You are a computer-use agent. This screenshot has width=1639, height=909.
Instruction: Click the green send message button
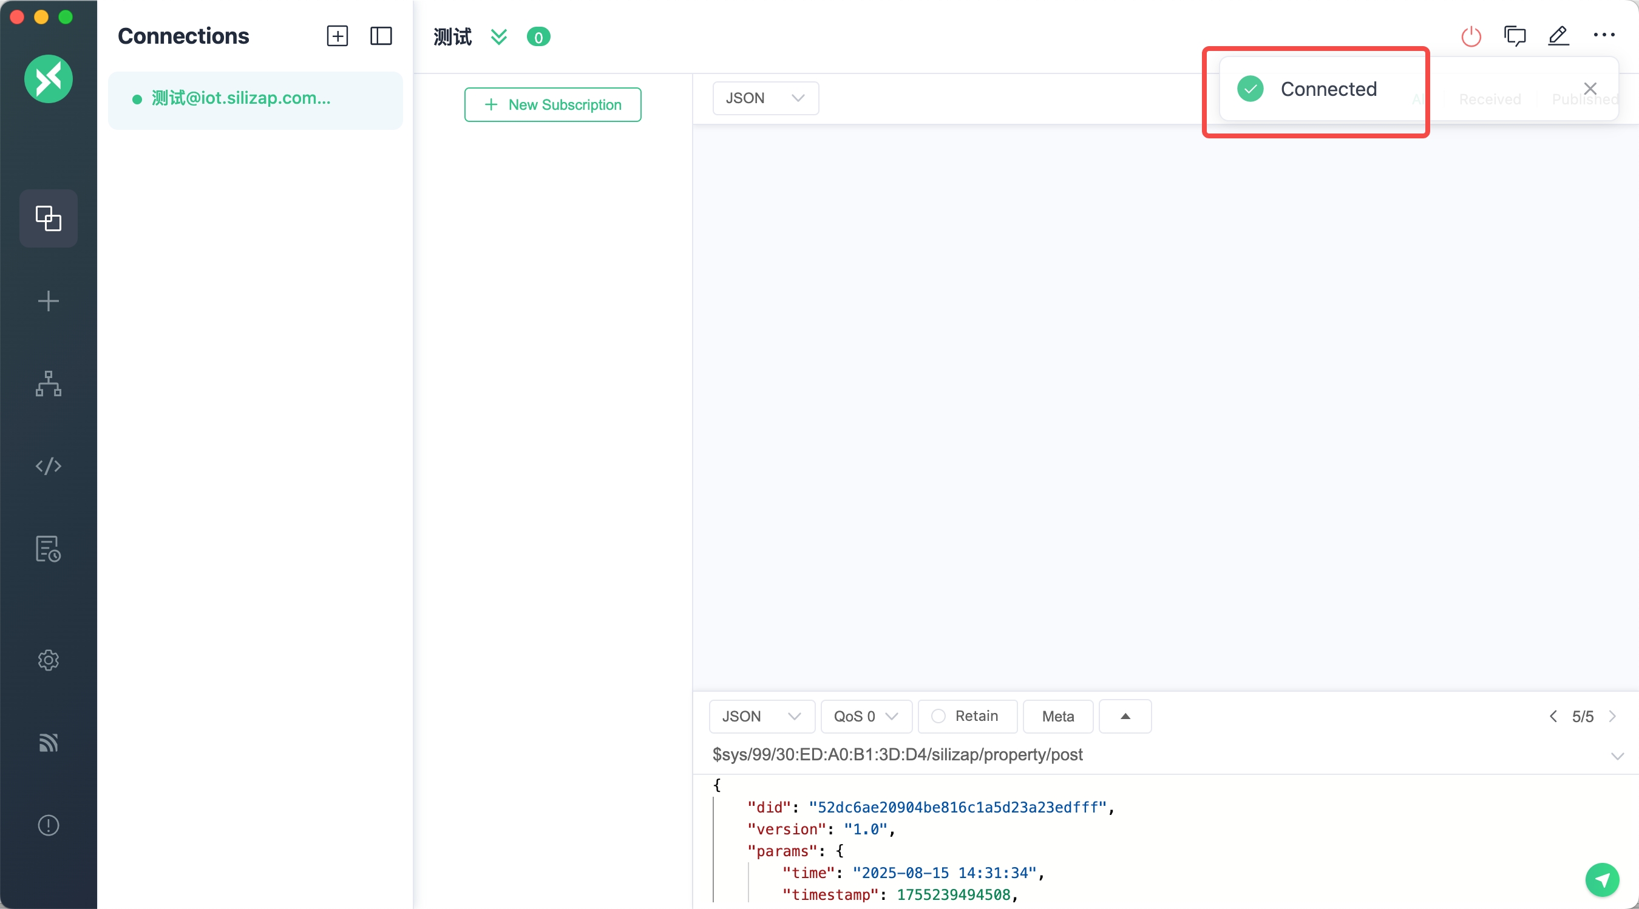(1601, 880)
